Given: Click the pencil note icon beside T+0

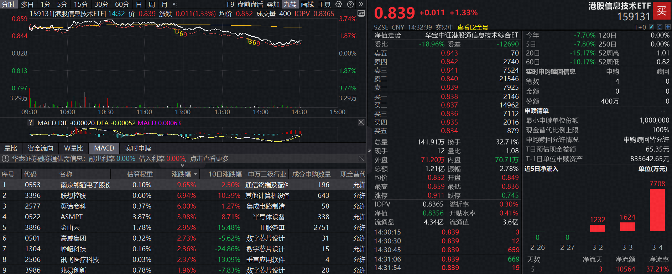Looking at the screenshot, I should [652, 27].
